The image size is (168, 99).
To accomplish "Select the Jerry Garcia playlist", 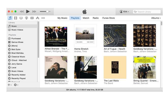I will (x=22, y=64).
